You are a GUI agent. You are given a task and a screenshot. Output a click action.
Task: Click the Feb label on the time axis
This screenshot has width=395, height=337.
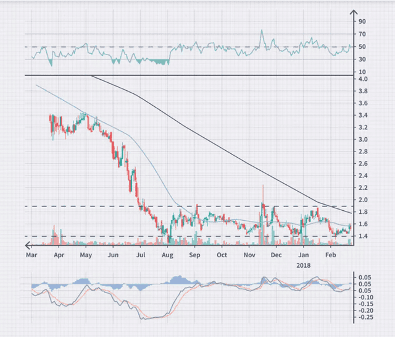[x=331, y=255]
